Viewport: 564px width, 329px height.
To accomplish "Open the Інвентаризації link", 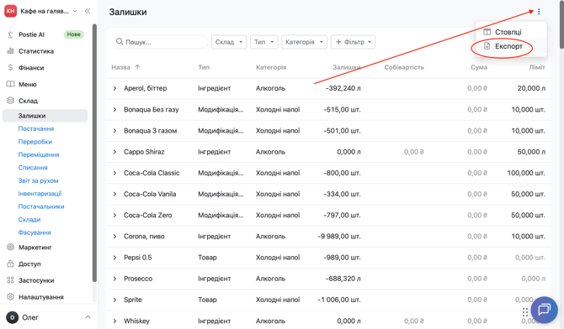I will point(40,193).
